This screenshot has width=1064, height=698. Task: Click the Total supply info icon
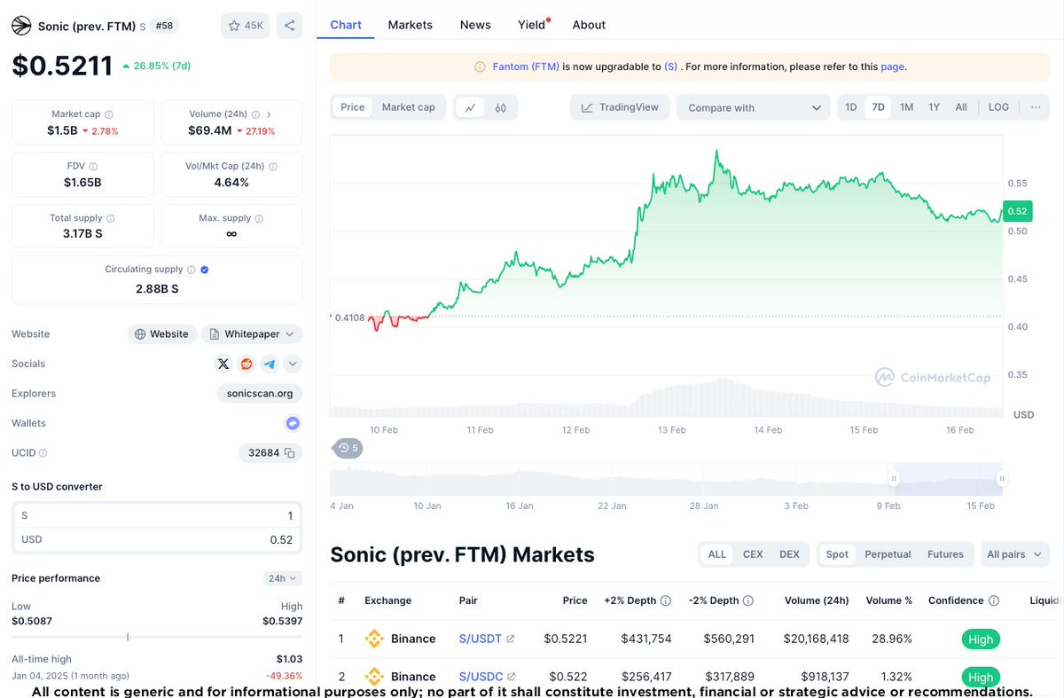point(110,218)
